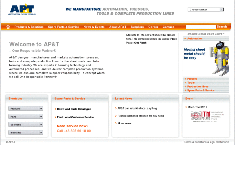235x176 pixels.
Task: Expand the sidebar Spare Parts & Service section
Action: 206,90
